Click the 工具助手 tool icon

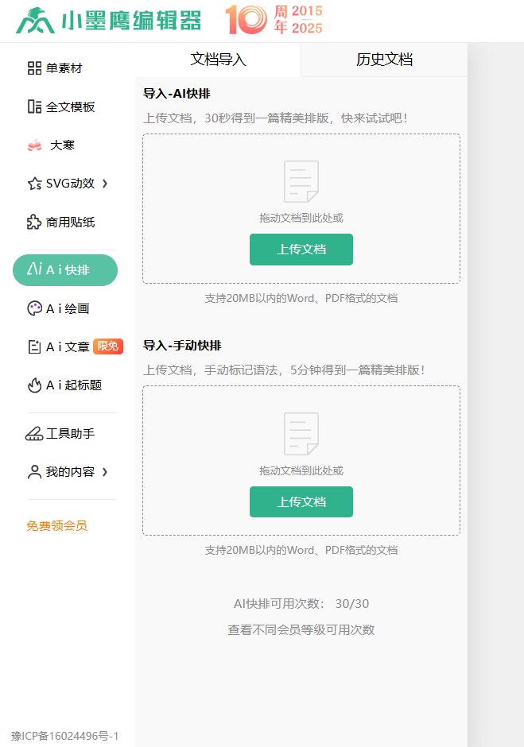[x=34, y=434]
